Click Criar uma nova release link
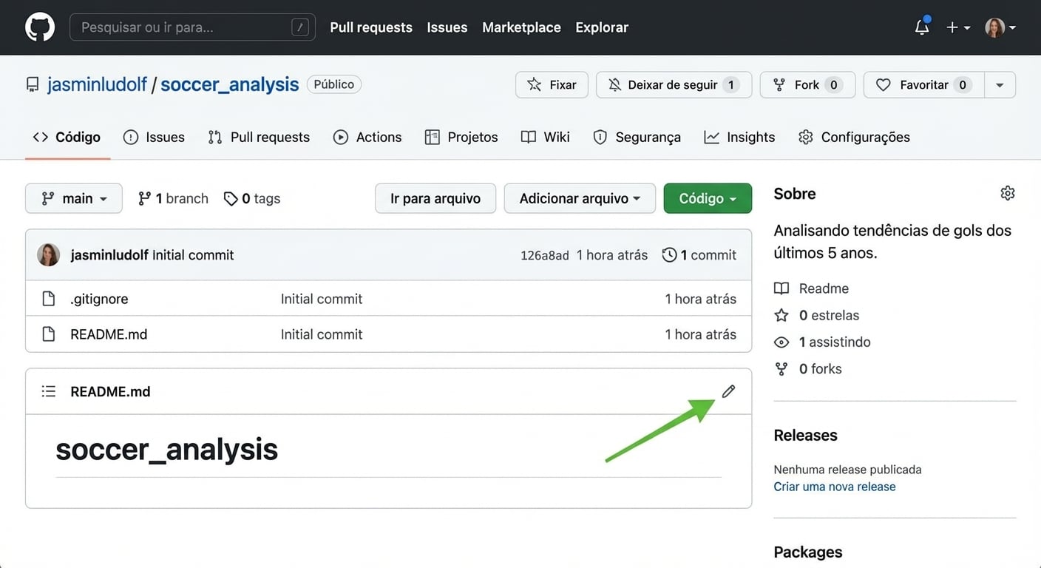 (835, 487)
